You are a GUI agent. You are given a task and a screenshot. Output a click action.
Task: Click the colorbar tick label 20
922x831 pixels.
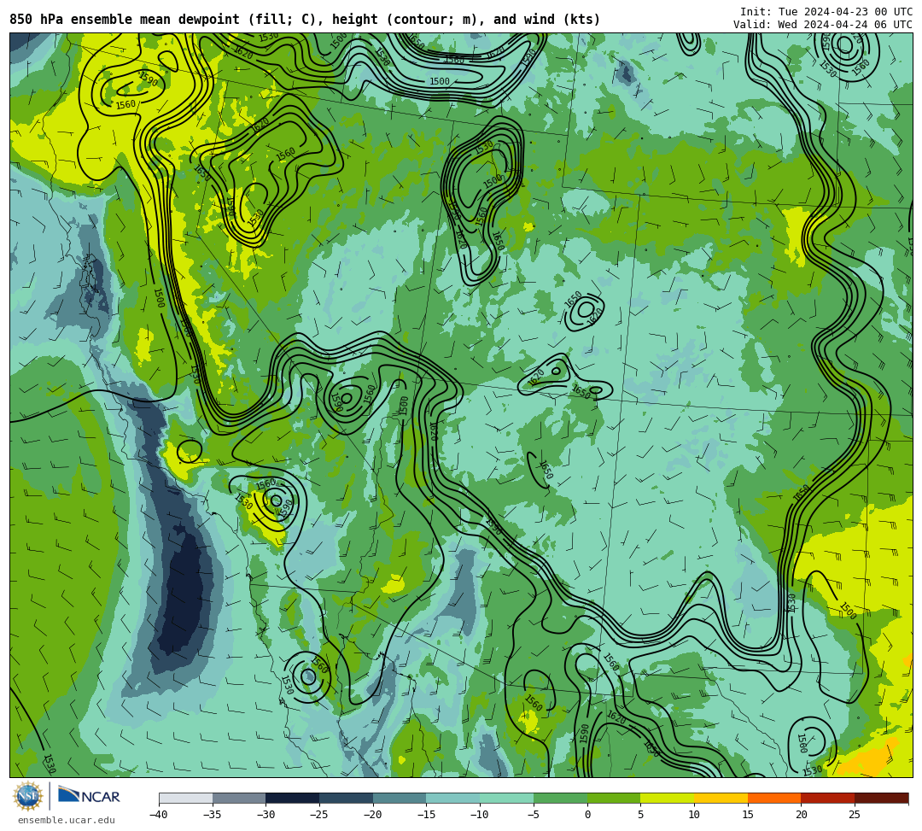point(801,815)
